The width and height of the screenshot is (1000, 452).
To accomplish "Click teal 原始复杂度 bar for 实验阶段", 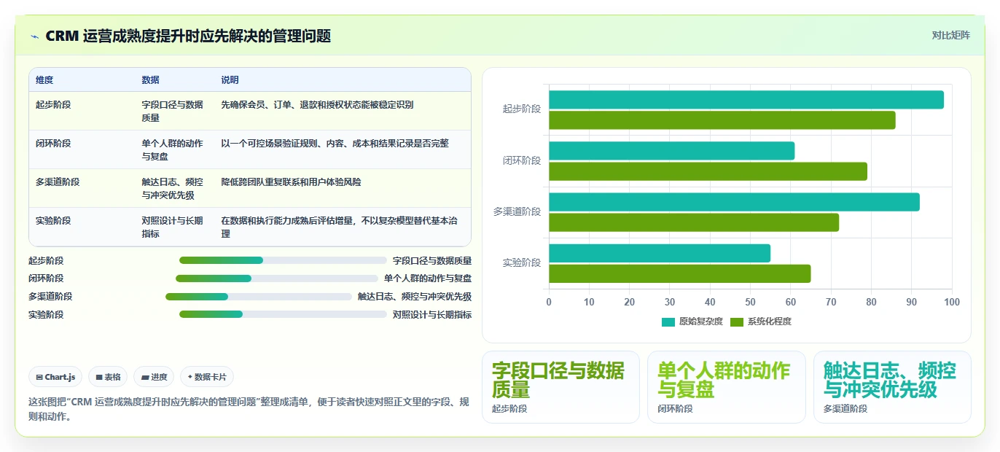I will pyautogui.click(x=660, y=253).
